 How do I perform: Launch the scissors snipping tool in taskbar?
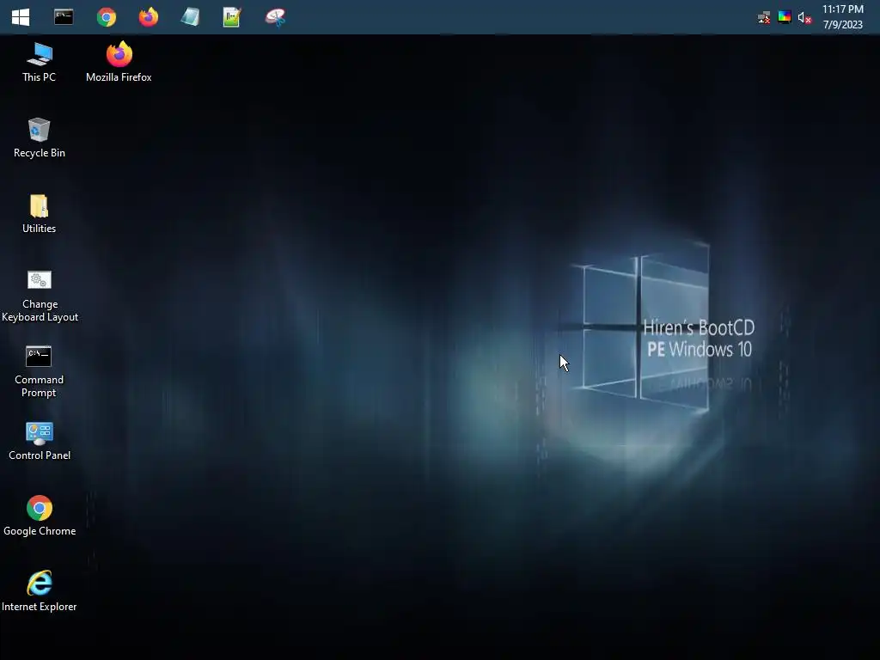click(x=275, y=17)
